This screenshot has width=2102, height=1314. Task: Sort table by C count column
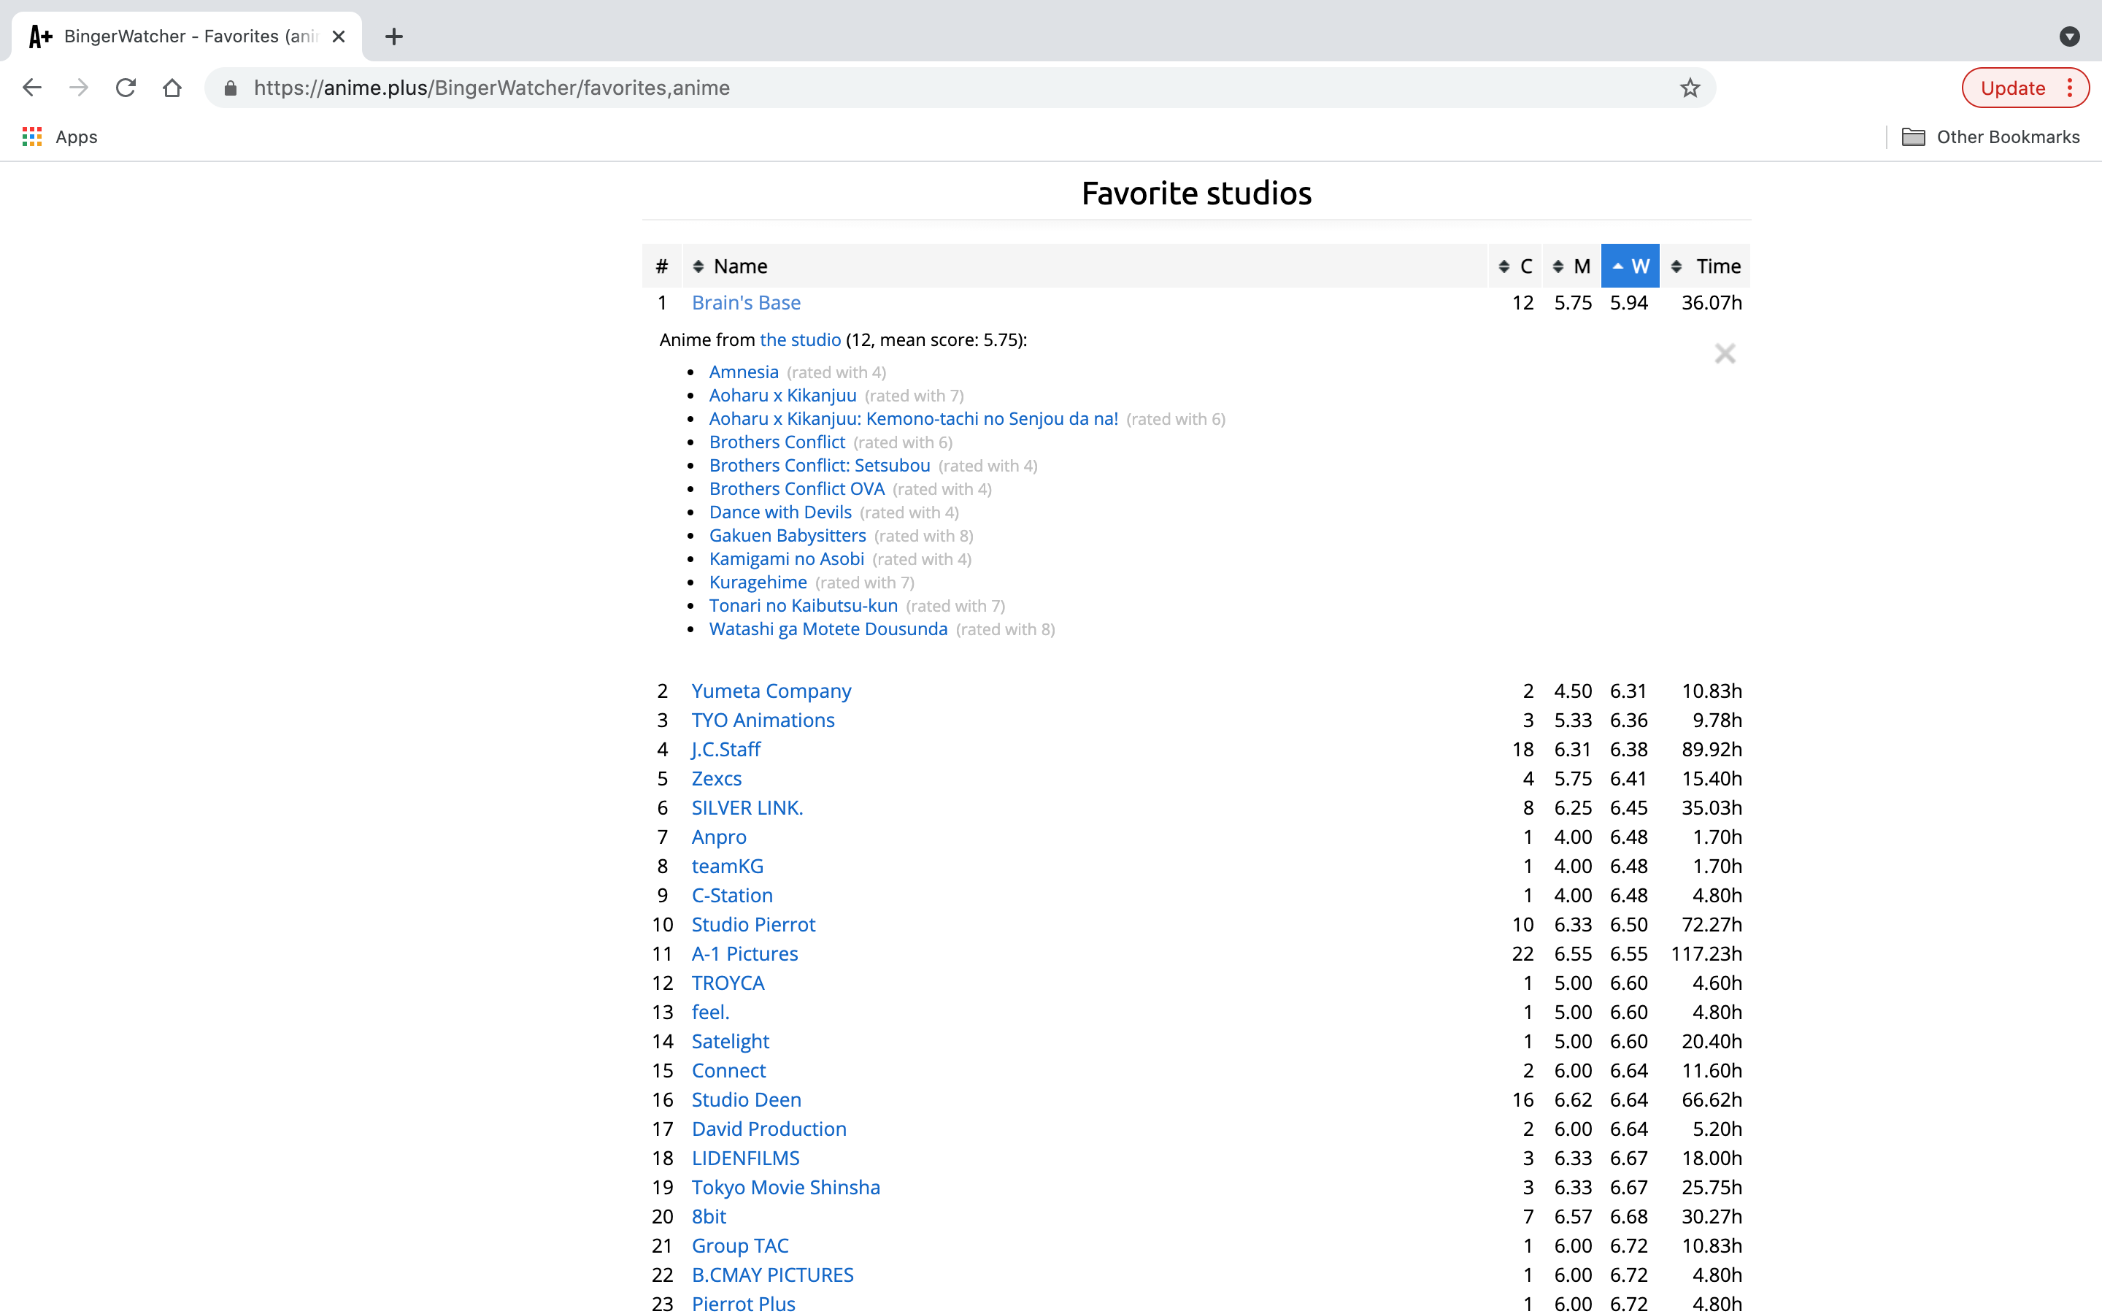1516,266
